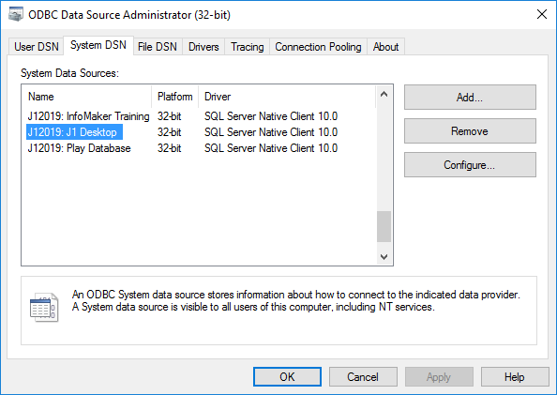Screen dimensions: 557x395
Task: Select J12019: Play Database data source
Action: click(x=79, y=148)
